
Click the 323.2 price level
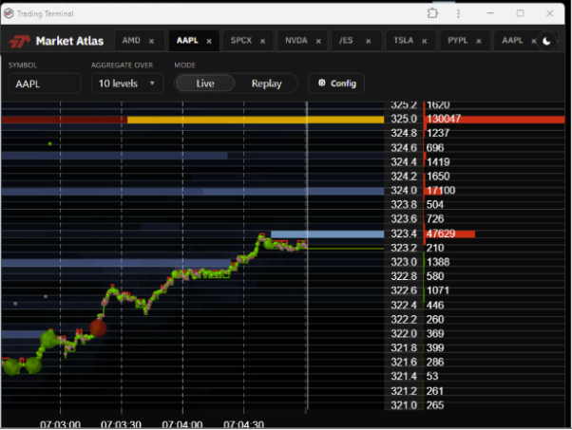coord(404,248)
